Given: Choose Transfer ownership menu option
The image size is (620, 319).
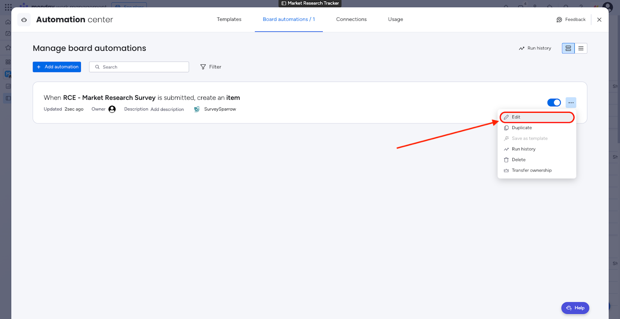Looking at the screenshot, I should coord(531,171).
